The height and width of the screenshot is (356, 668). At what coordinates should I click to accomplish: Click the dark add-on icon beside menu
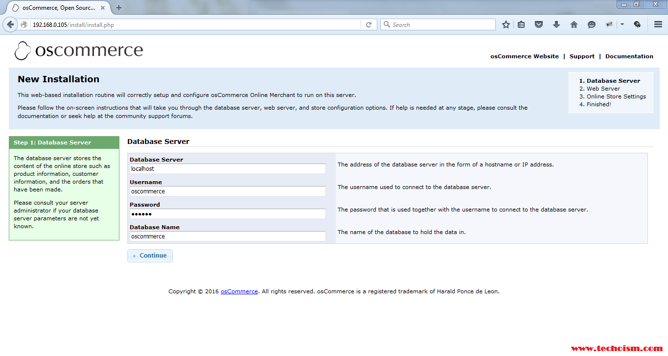pos(637,24)
